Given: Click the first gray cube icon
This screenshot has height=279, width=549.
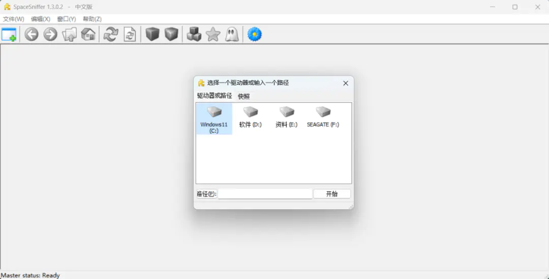Looking at the screenshot, I should coord(152,35).
